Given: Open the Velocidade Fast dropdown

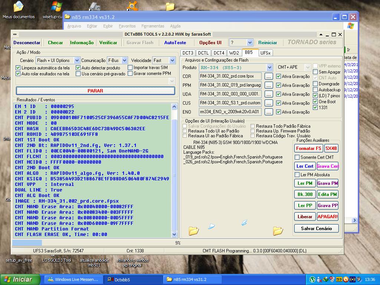Looking at the screenshot, I should [172, 60].
